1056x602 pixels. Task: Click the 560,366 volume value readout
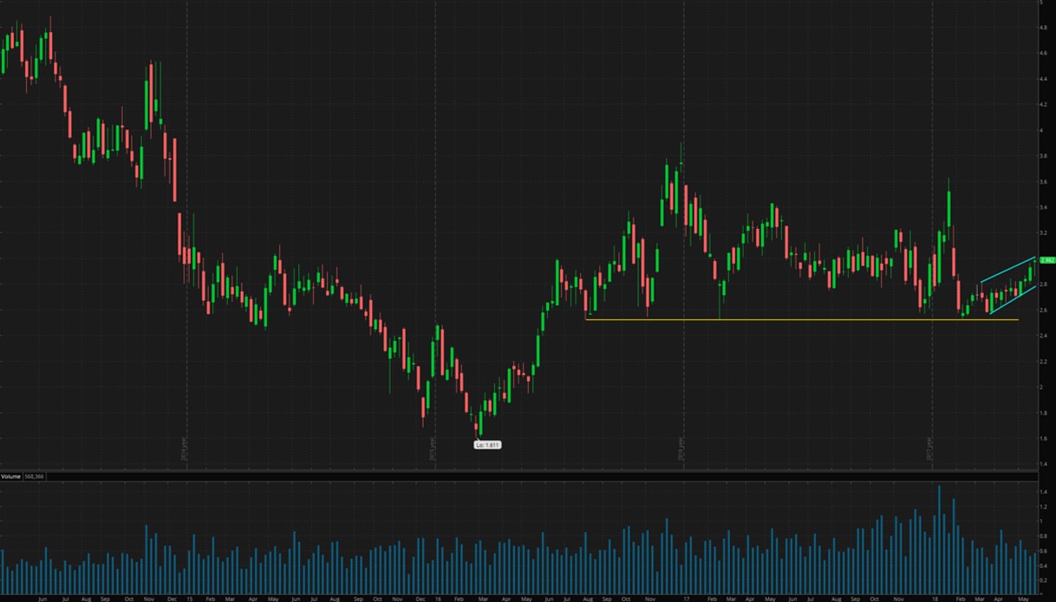coord(34,477)
